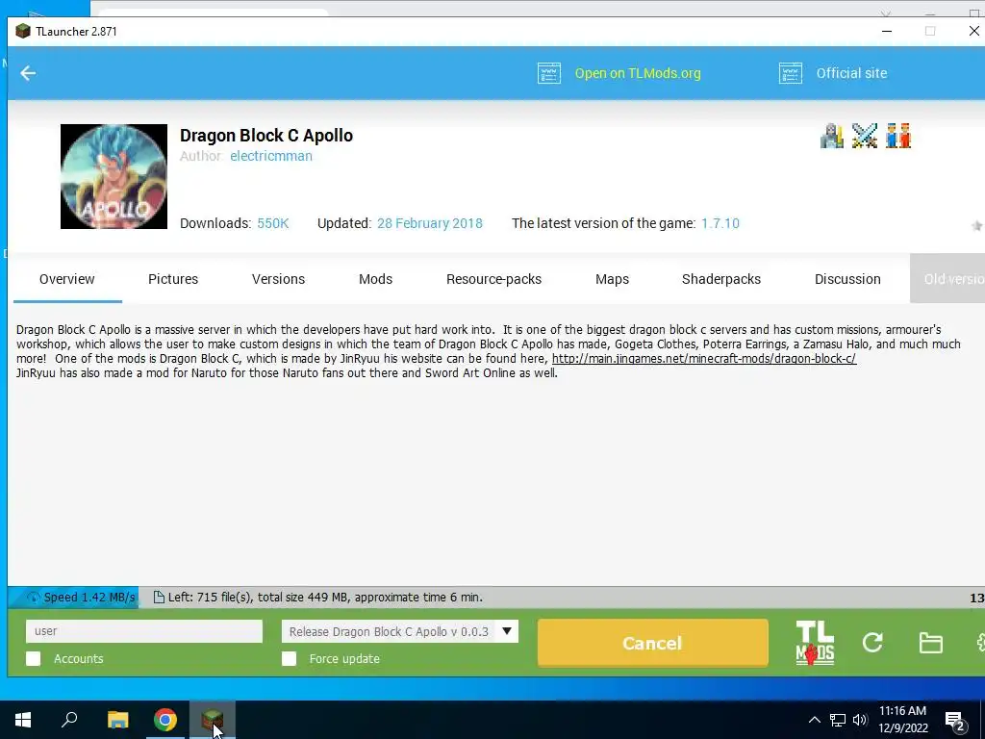Image resolution: width=985 pixels, height=739 pixels.
Task: Click the TLauncher cube icon in title bar
Action: click(x=23, y=31)
